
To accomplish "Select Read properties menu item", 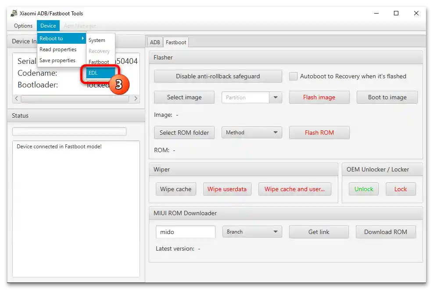I will click(61, 49).
